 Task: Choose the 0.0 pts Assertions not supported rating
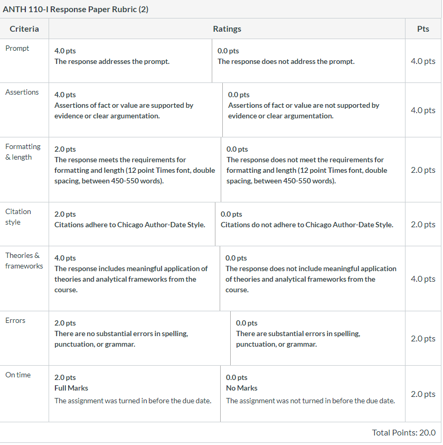314,110
